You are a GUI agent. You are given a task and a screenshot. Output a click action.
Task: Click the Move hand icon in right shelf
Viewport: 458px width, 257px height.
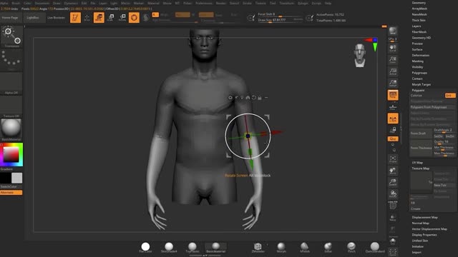[393, 171]
